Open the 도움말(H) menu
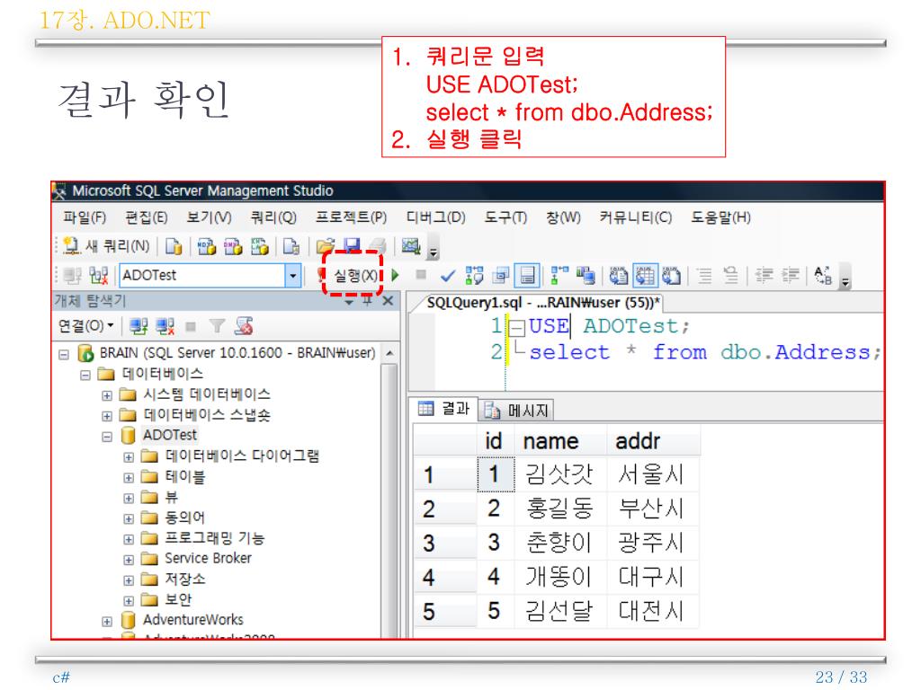Image resolution: width=921 pixels, height=690 pixels. (x=720, y=217)
